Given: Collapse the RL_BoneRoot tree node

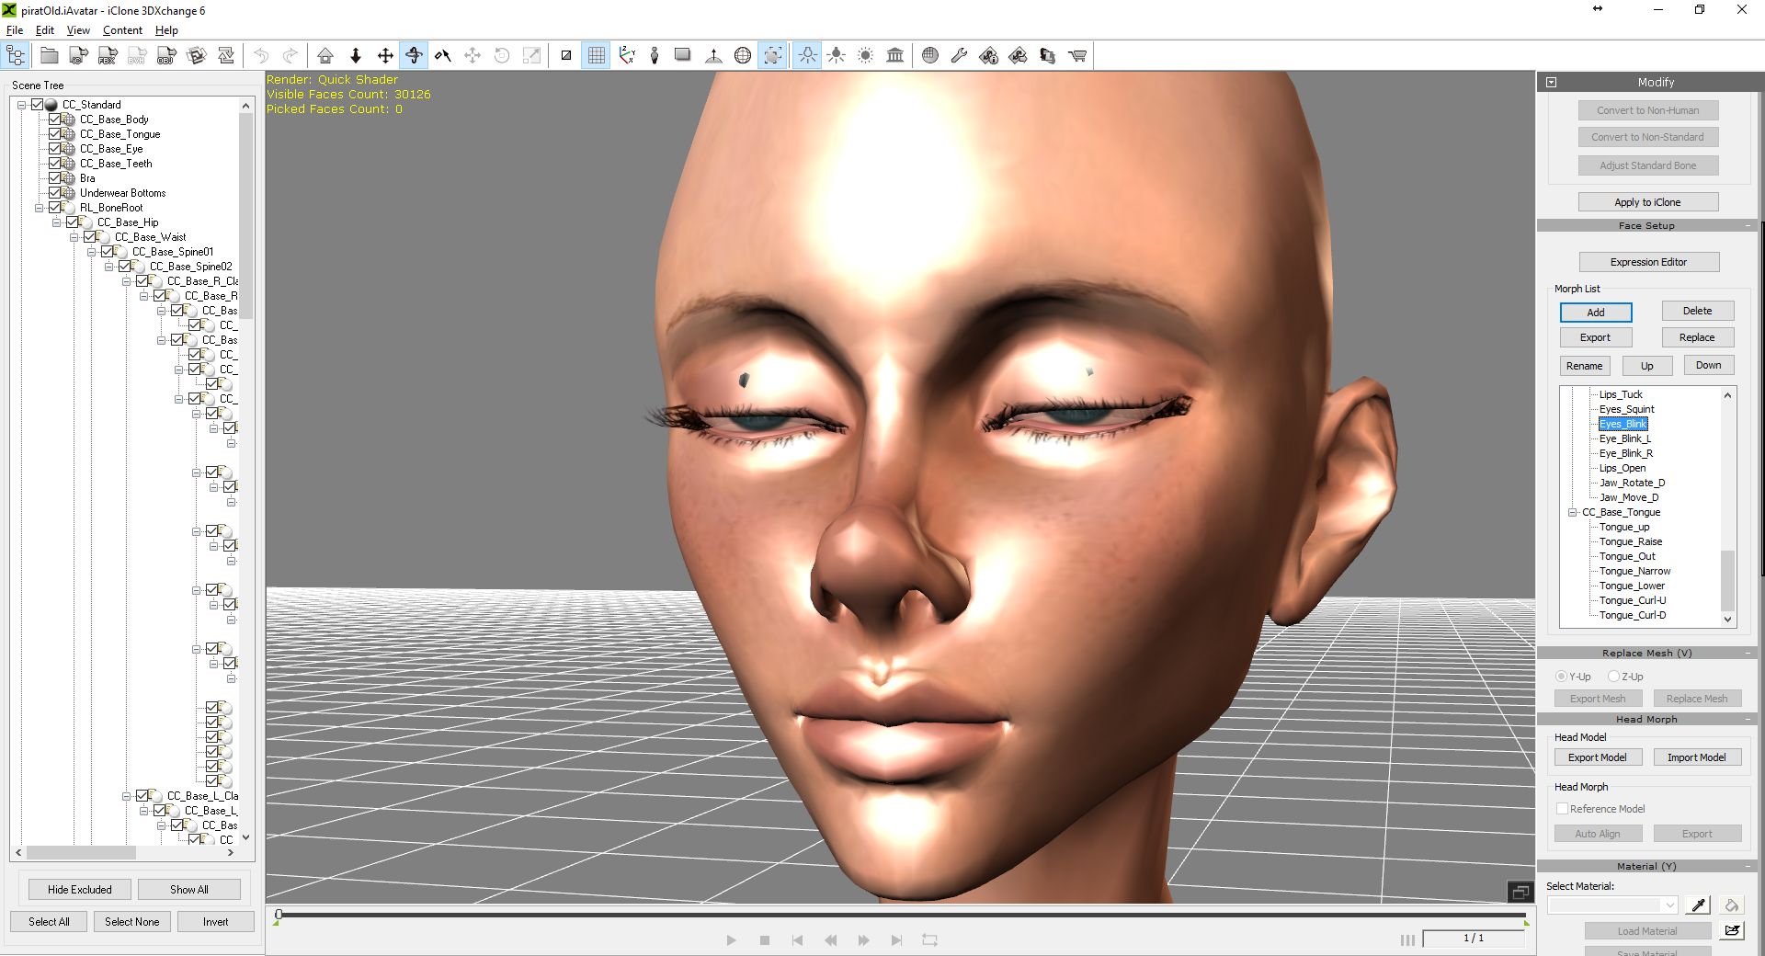Looking at the screenshot, I should tap(39, 208).
